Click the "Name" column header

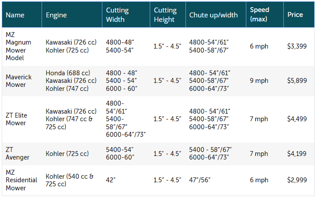(15, 15)
